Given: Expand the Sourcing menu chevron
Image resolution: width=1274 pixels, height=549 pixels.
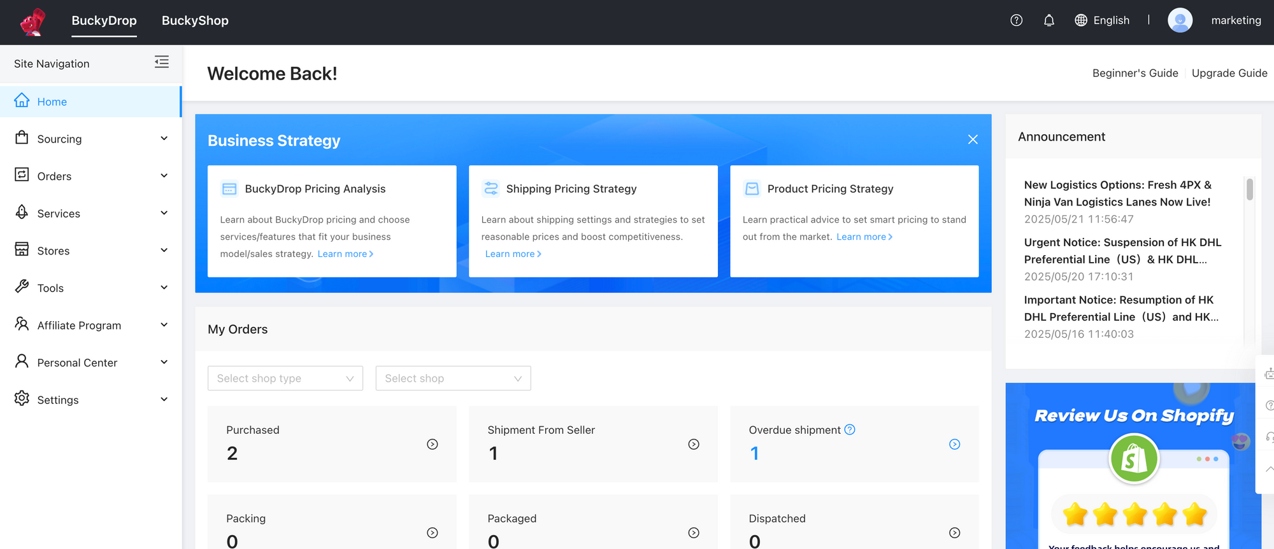Looking at the screenshot, I should (164, 138).
